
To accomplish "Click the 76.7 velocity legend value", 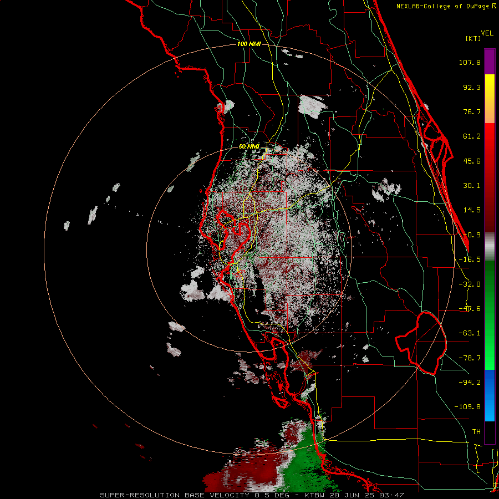I will [472, 111].
